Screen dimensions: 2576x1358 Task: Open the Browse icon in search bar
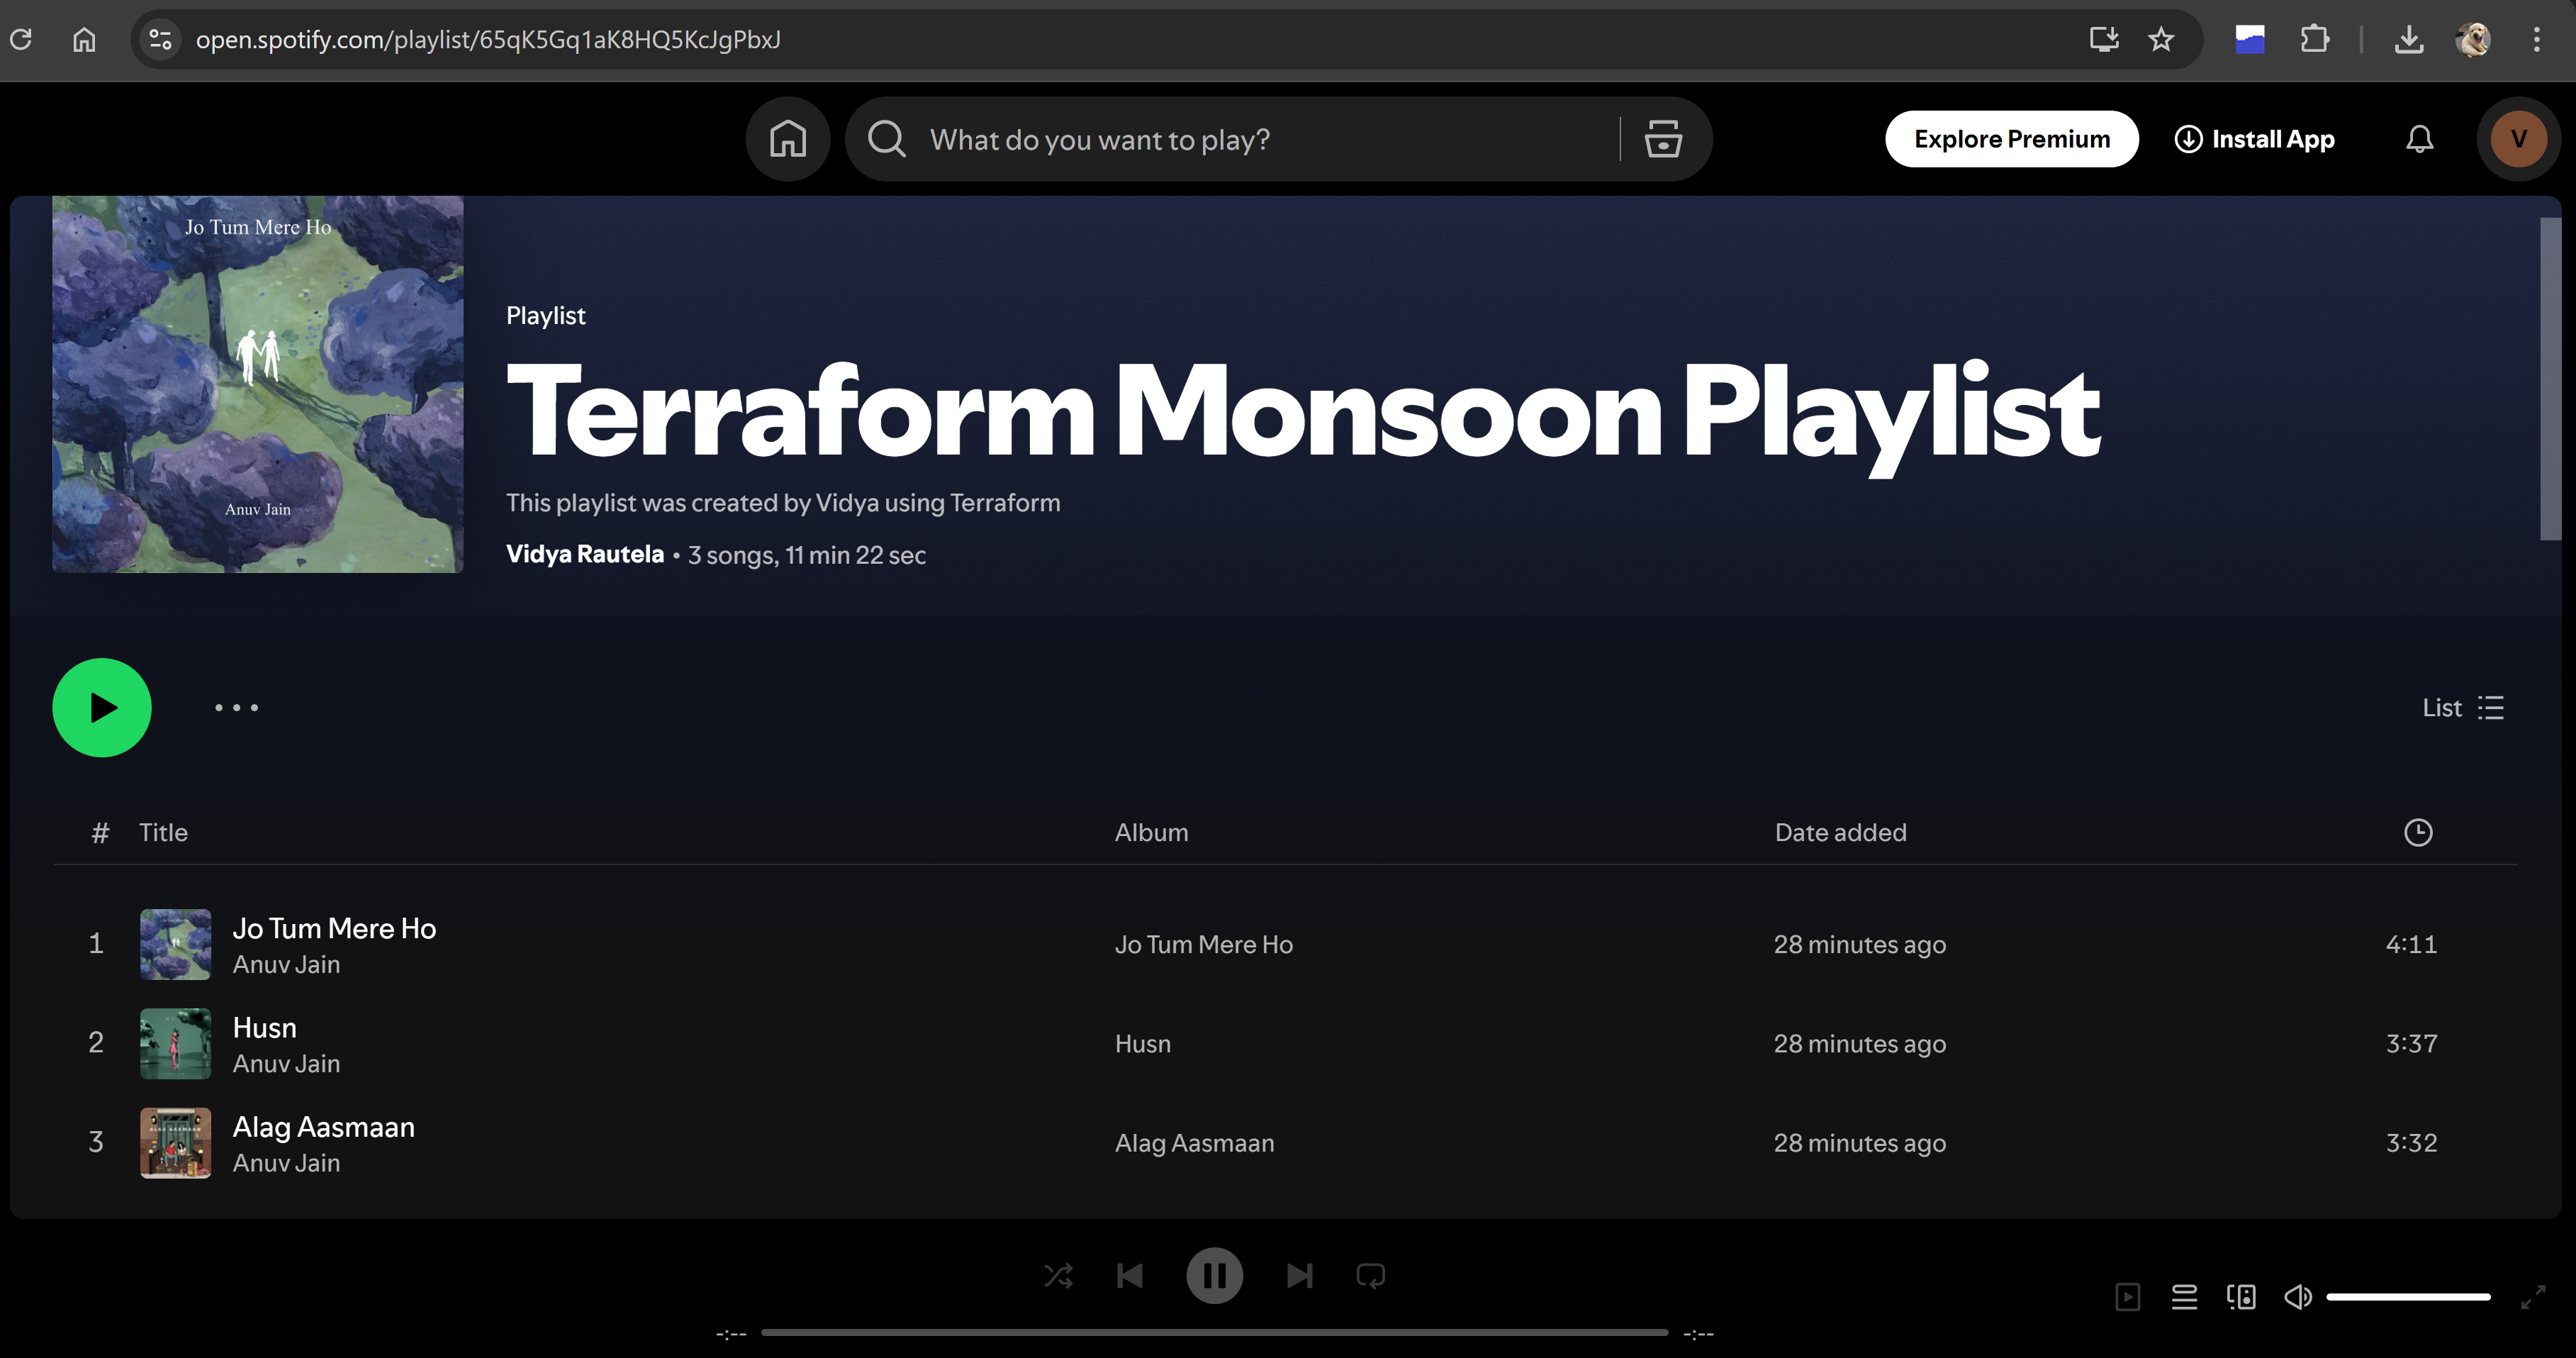click(1663, 139)
